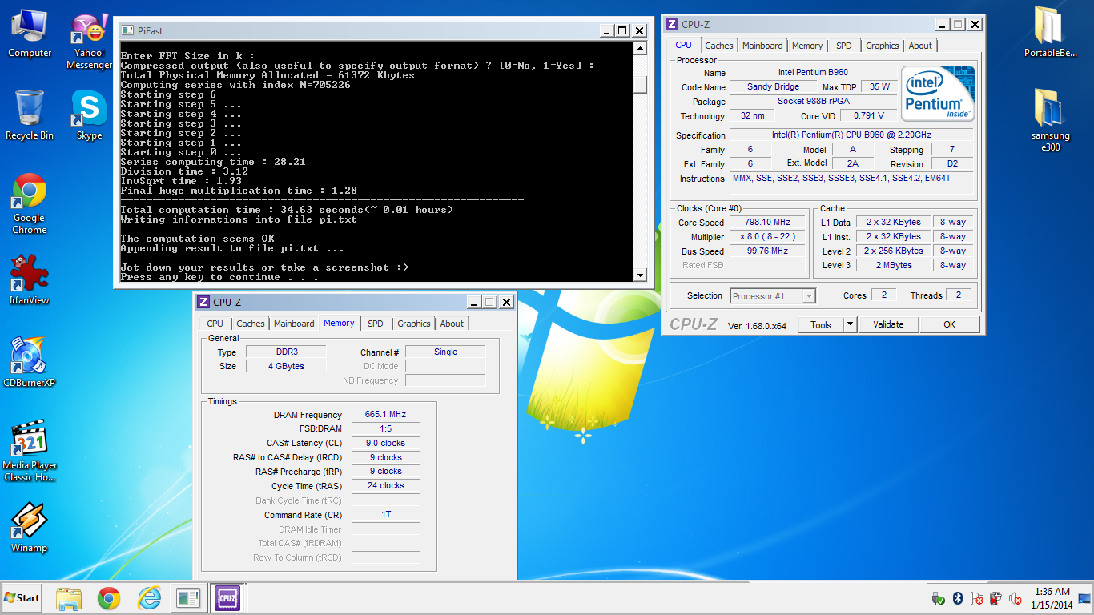
Task: Launch the Skype desktop shortcut
Action: click(x=89, y=115)
